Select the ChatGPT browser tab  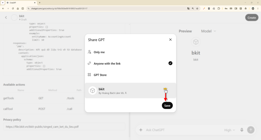point(21,3)
